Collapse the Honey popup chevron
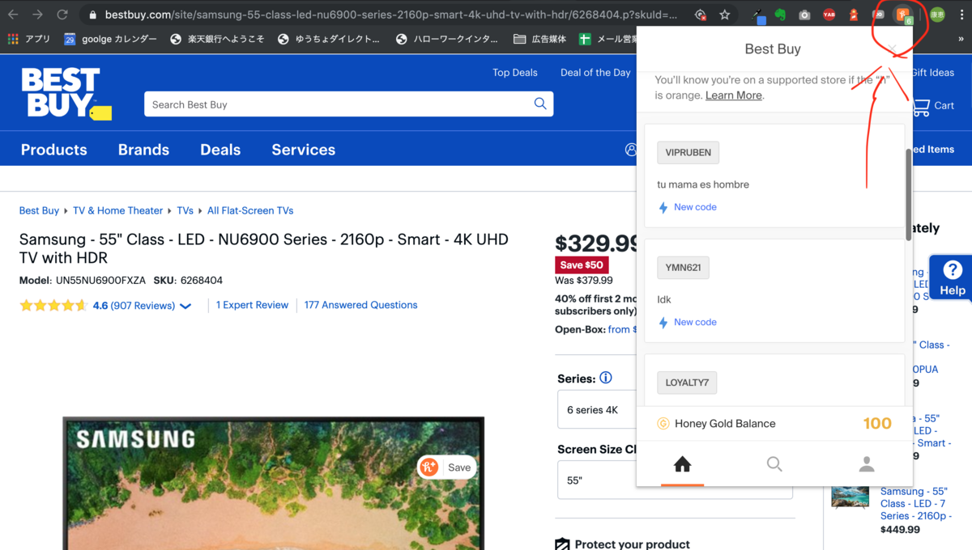This screenshot has width=972, height=550. click(x=892, y=49)
